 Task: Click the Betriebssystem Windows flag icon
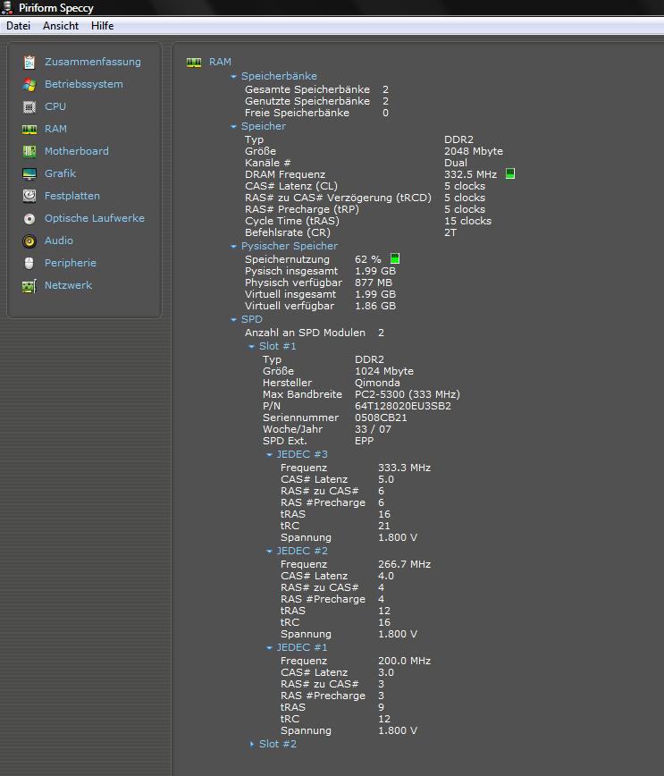29,85
